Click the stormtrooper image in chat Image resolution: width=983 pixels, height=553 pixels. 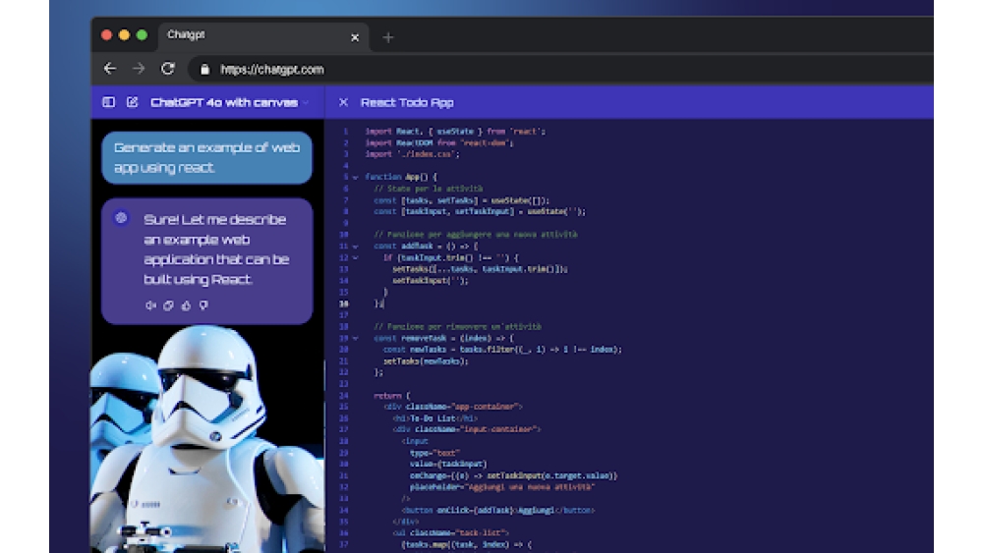pos(207,438)
